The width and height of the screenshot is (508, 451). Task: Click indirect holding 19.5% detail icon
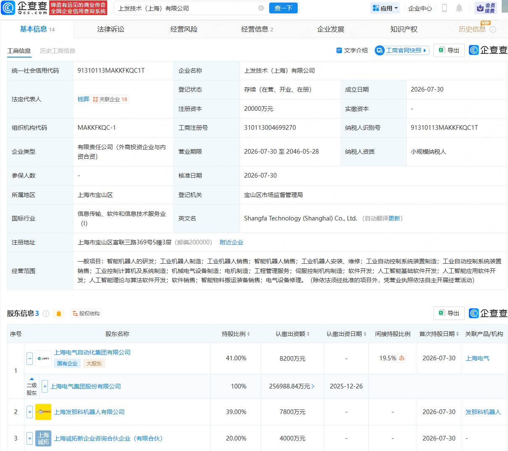(x=402, y=358)
